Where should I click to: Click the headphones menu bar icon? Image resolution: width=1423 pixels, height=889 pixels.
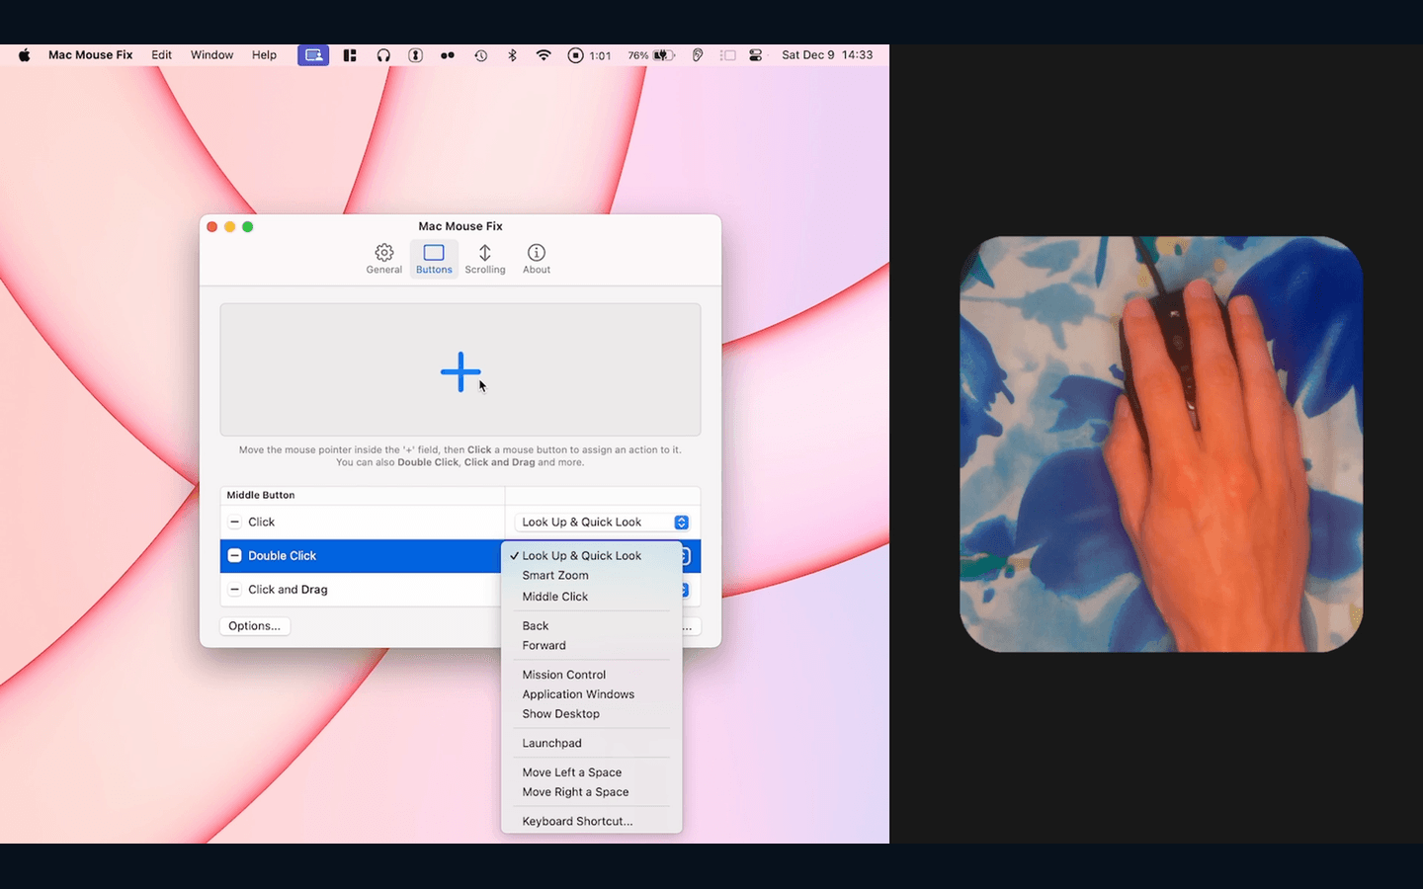tap(383, 55)
